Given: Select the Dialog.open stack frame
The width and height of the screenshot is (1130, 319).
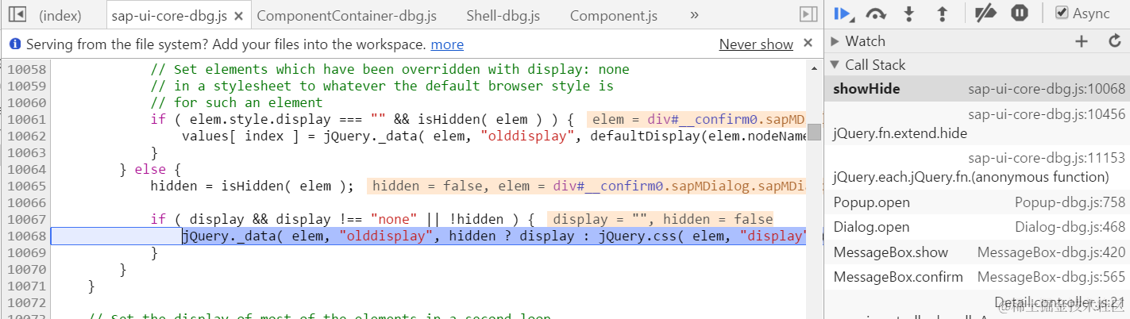Looking at the screenshot, I should pyautogui.click(x=977, y=227).
